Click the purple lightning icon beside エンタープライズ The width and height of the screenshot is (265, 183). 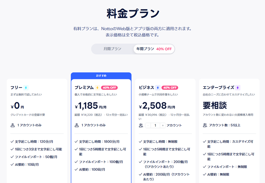(238, 88)
